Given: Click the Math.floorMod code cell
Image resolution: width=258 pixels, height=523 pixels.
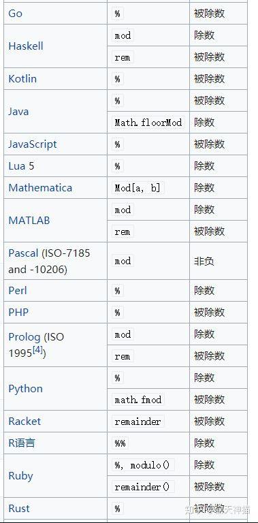Looking at the screenshot, I should click(148, 123).
